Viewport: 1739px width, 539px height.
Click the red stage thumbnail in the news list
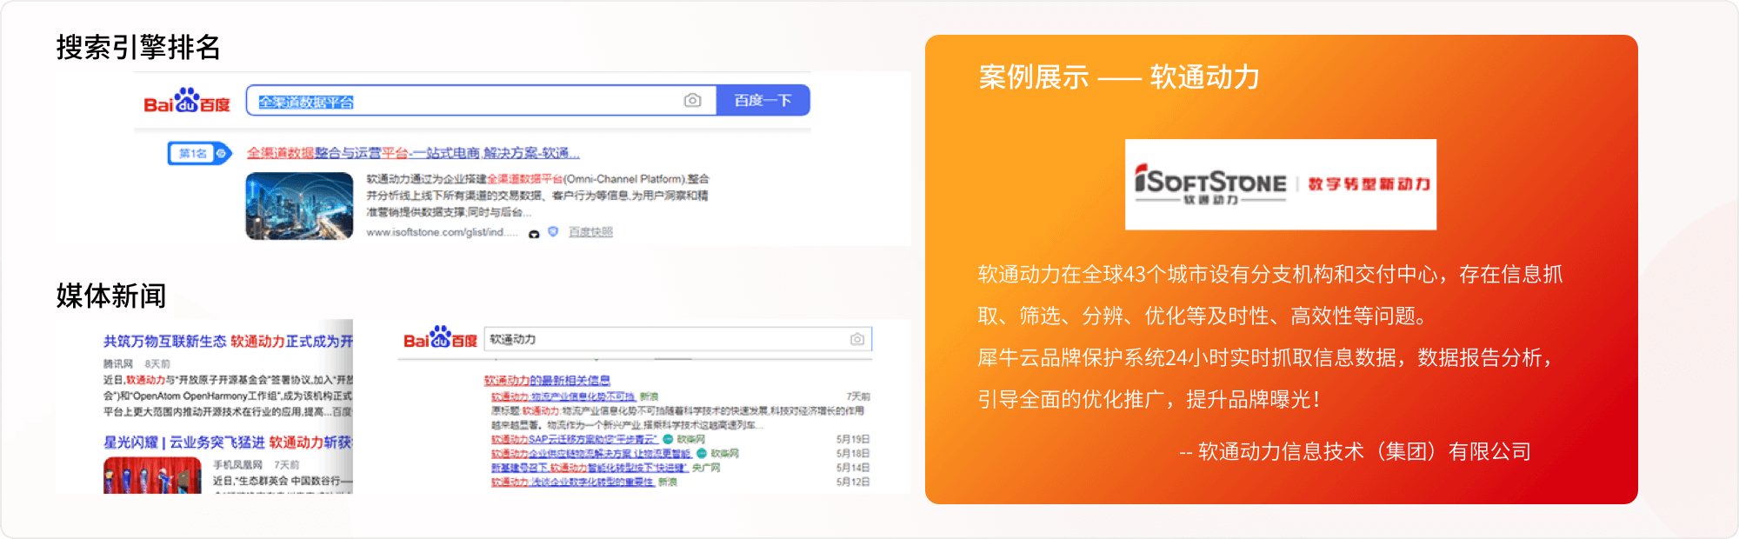tap(152, 476)
